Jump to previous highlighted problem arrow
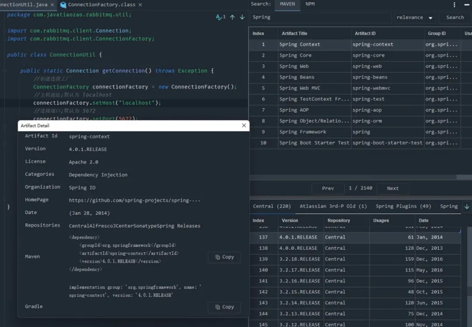The width and height of the screenshot is (472, 327). click(x=232, y=17)
